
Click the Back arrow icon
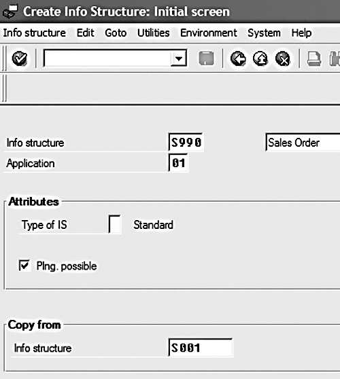pyautogui.click(x=238, y=58)
